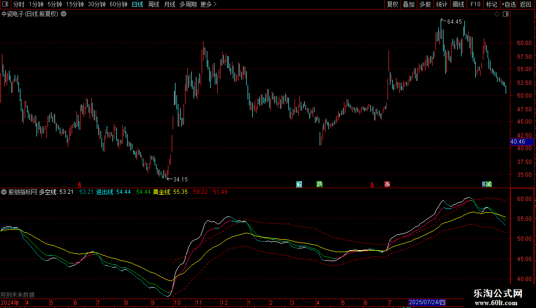Switch to 周线 weekly chart
Screen dimensions: 536x308
point(154,4)
